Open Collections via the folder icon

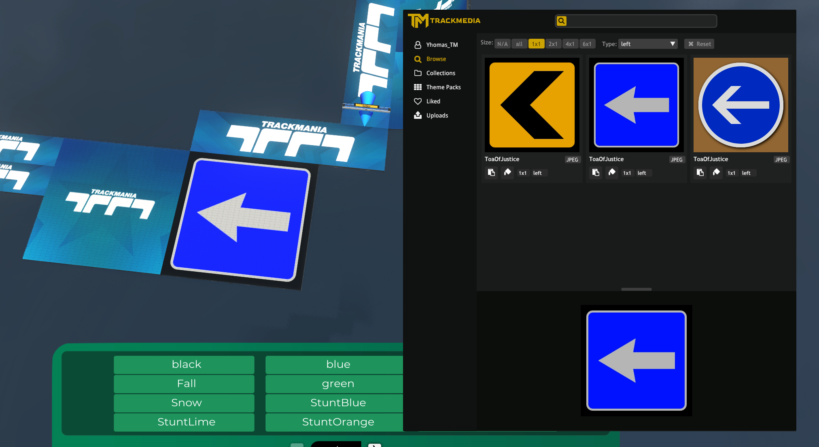click(x=418, y=73)
